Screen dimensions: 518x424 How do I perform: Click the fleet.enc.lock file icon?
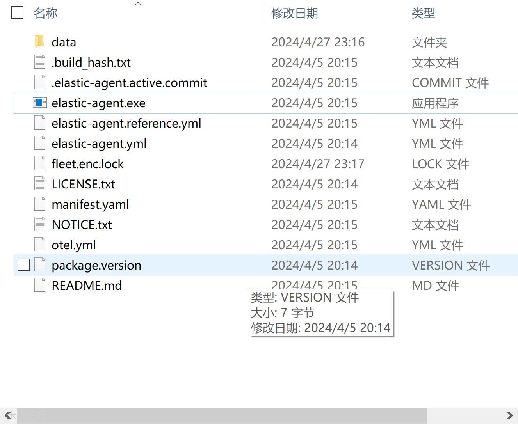pyautogui.click(x=39, y=163)
